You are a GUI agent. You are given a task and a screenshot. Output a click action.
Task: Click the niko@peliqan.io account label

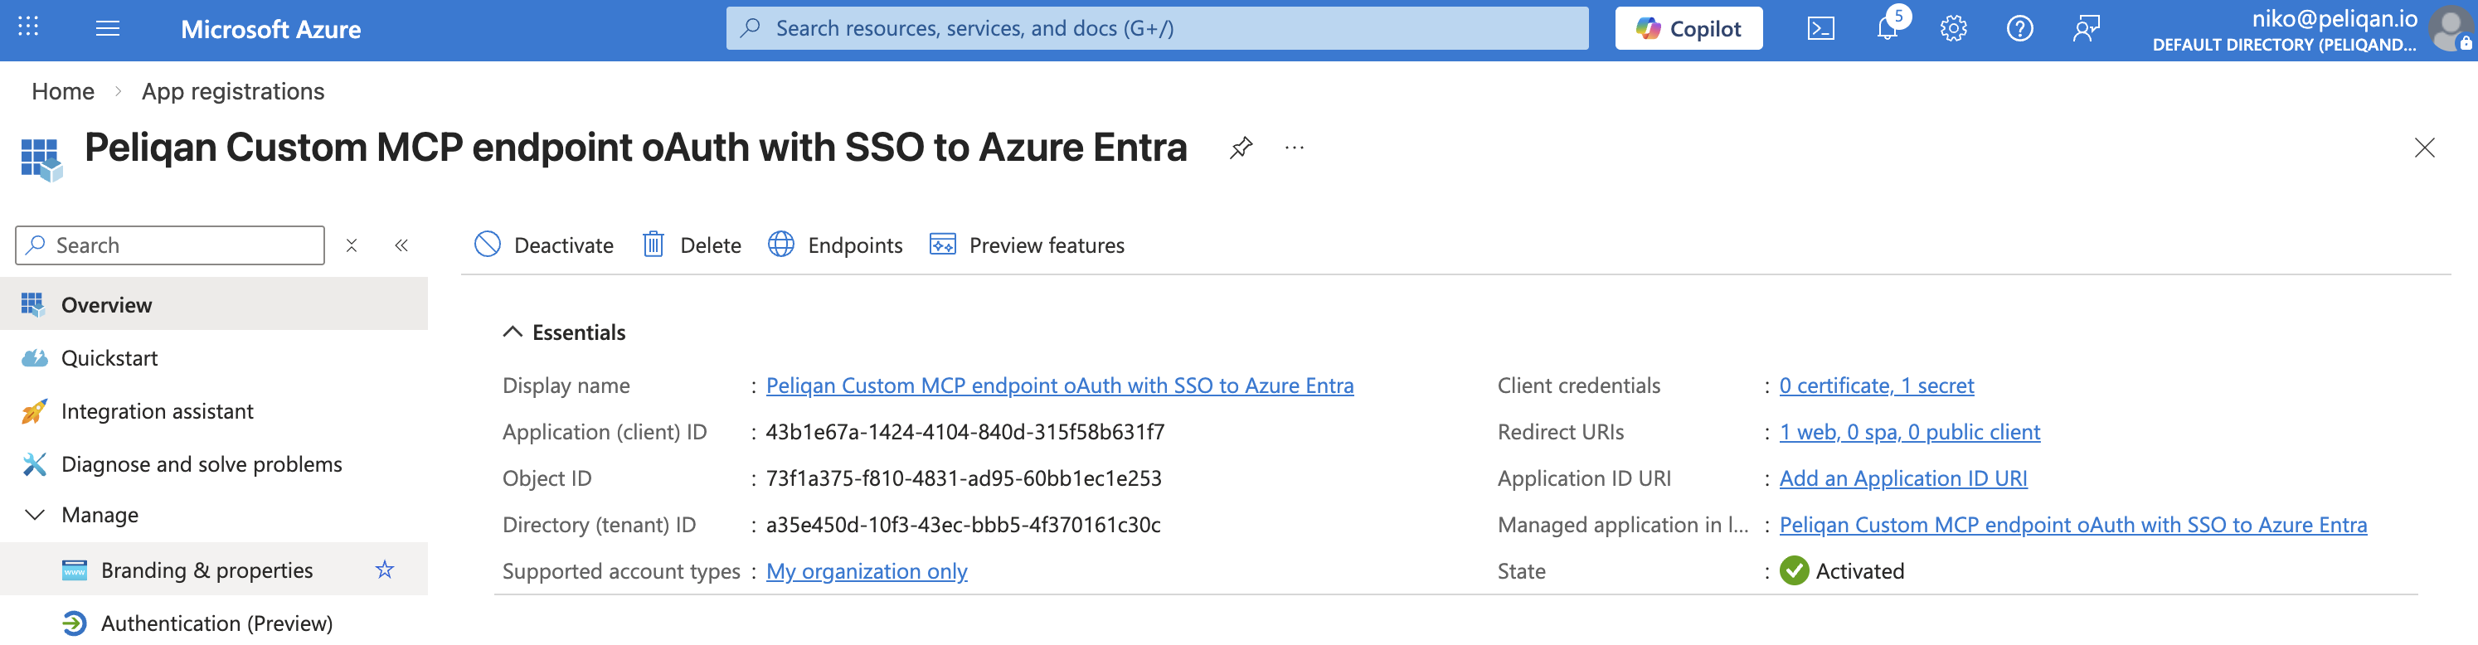(2334, 18)
